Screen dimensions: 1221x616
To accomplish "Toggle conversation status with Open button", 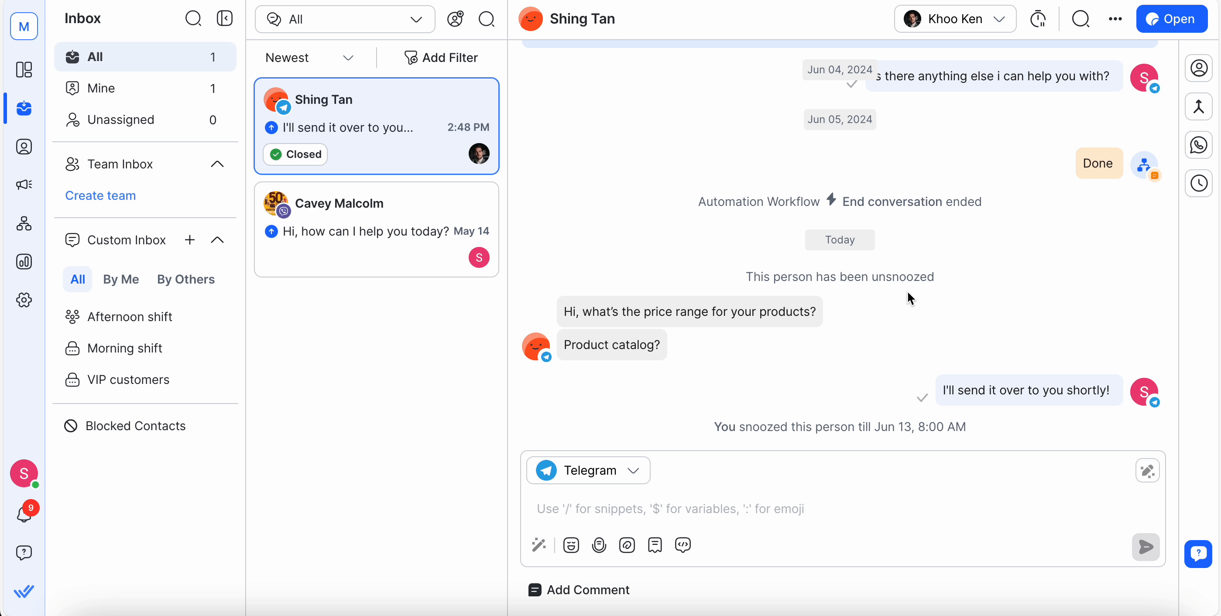I will click(1171, 19).
